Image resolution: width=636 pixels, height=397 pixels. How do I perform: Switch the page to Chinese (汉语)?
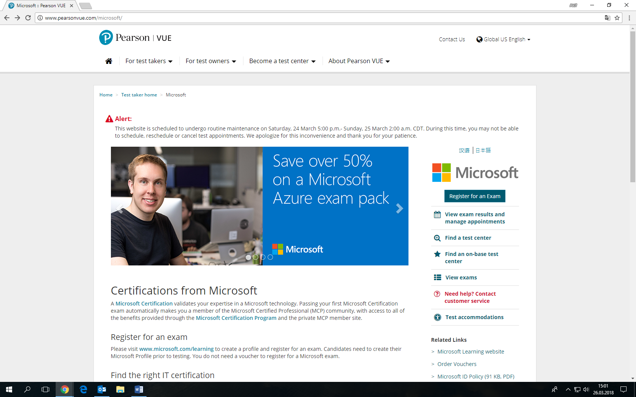[464, 150]
